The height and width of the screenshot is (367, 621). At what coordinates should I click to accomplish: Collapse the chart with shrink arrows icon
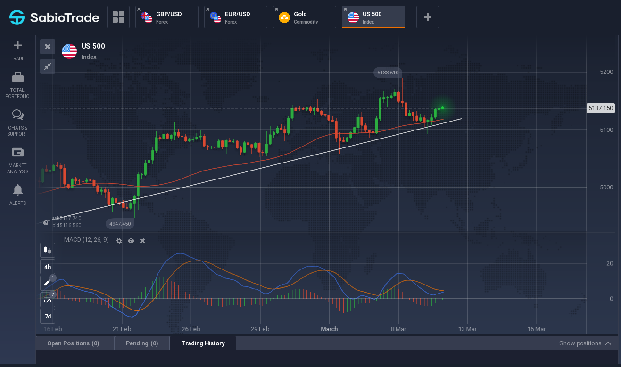pyautogui.click(x=48, y=66)
